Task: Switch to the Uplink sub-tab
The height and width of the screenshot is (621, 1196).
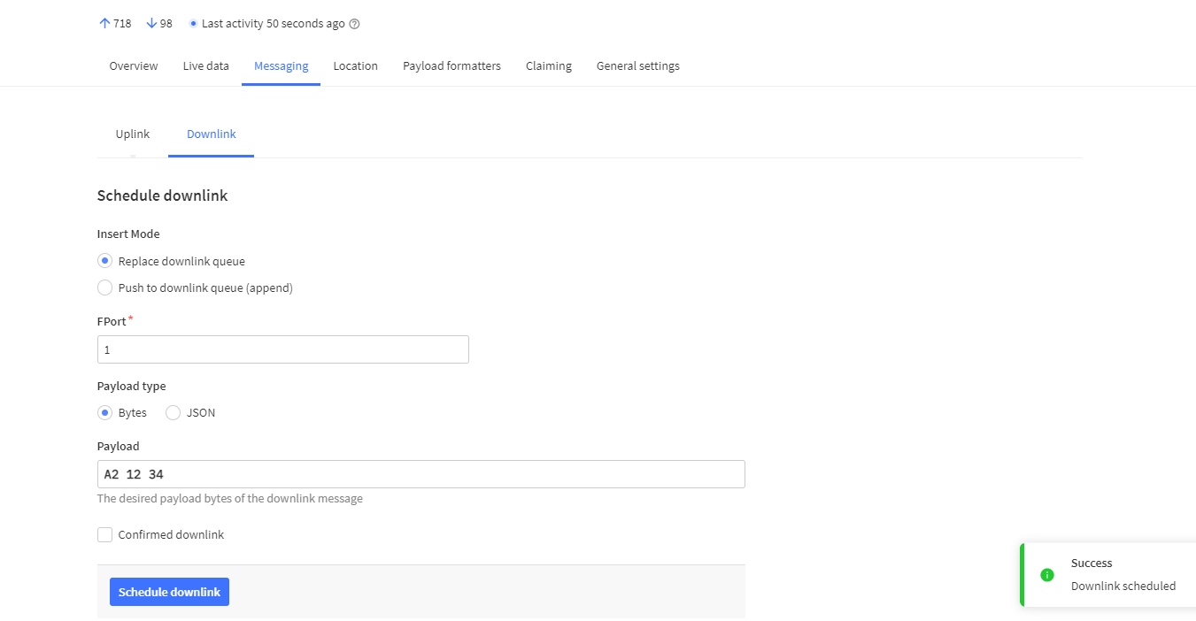Action: tap(133, 134)
